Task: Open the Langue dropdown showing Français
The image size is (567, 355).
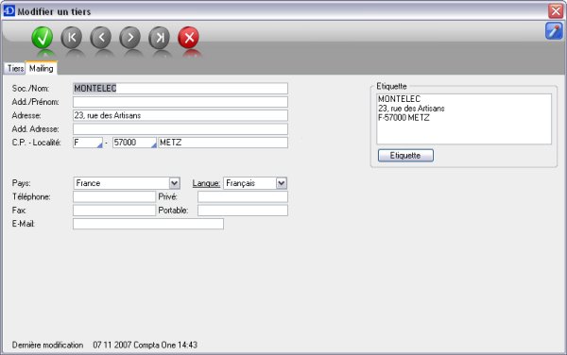Action: click(x=255, y=183)
